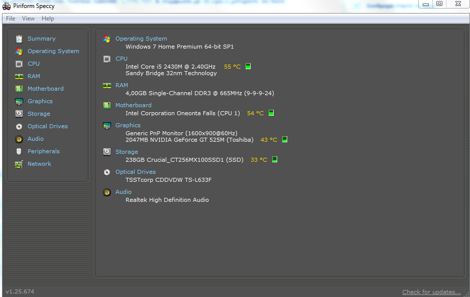Viewport: 470px width, 297px height.
Task: Click the monitor icon beside Graphics heading in main panel
Action: coord(107,125)
